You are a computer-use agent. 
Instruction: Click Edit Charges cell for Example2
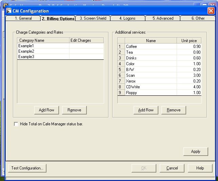86,51
